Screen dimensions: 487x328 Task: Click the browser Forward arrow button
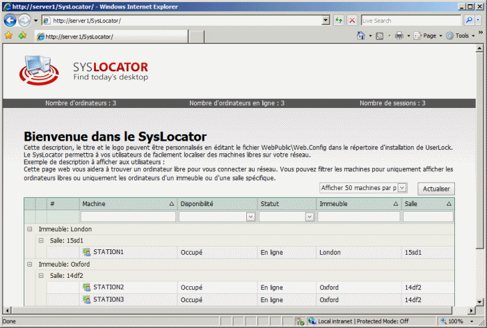pos(24,20)
